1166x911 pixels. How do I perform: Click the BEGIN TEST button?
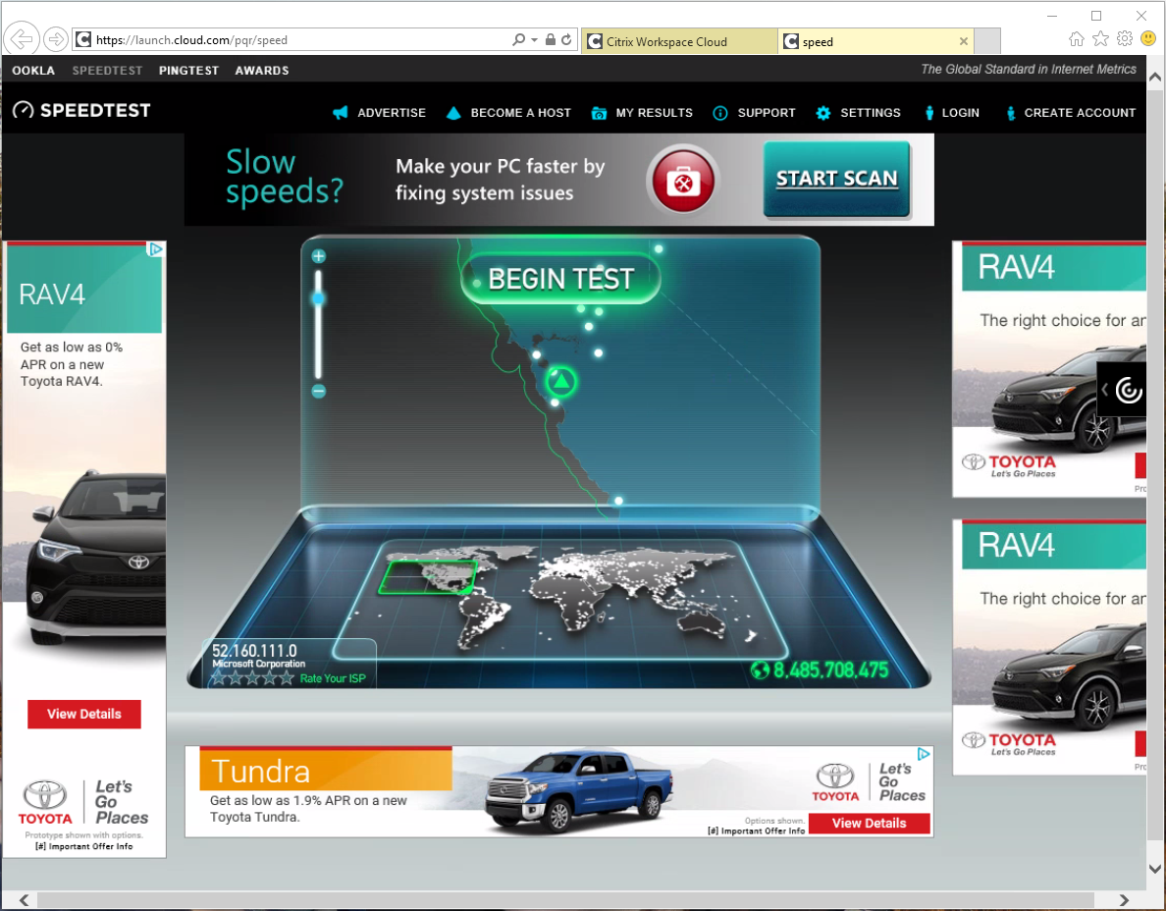pos(560,280)
